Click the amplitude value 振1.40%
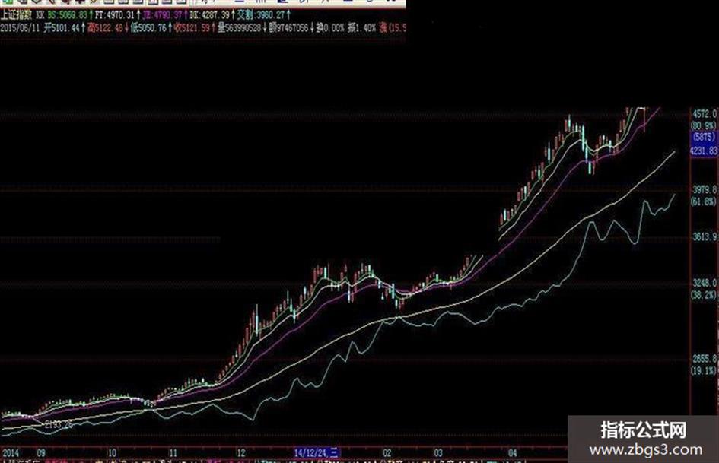The height and width of the screenshot is (463, 719). [x=361, y=28]
